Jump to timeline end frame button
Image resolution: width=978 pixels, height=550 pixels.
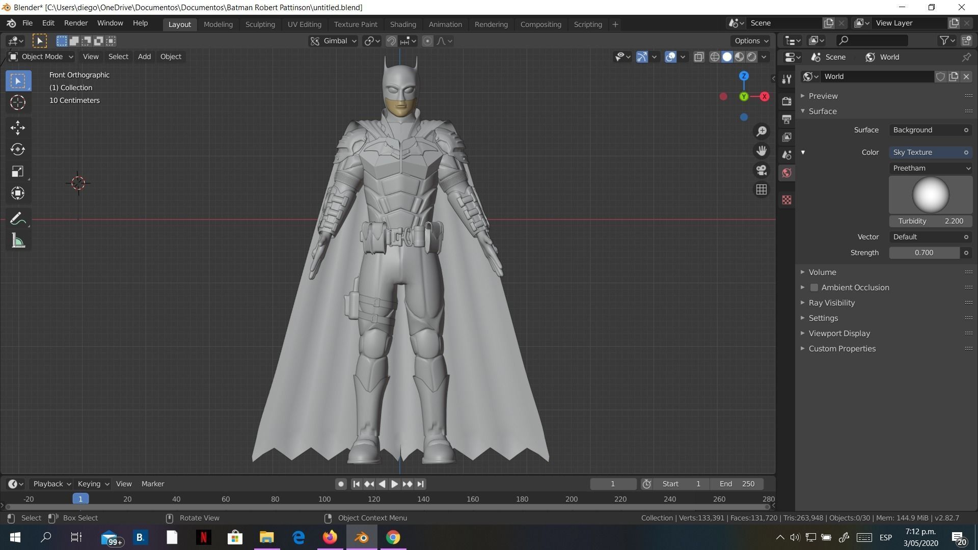point(420,484)
